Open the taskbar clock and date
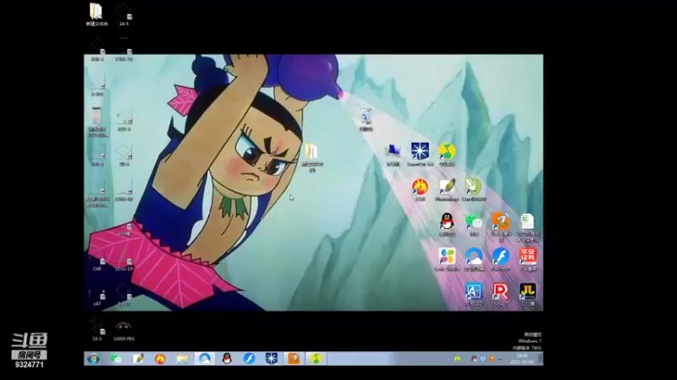Image resolution: width=677 pixels, height=380 pixels. (x=522, y=359)
